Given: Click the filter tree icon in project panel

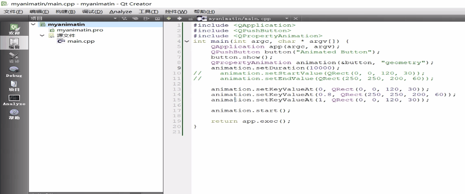Looking at the screenshot, I should [x=124, y=18].
